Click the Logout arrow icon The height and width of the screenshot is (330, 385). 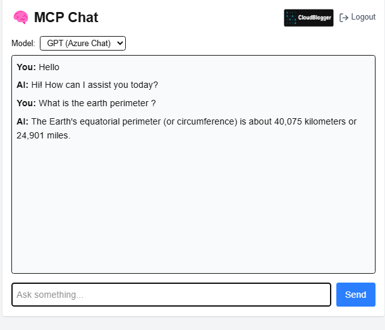[344, 18]
